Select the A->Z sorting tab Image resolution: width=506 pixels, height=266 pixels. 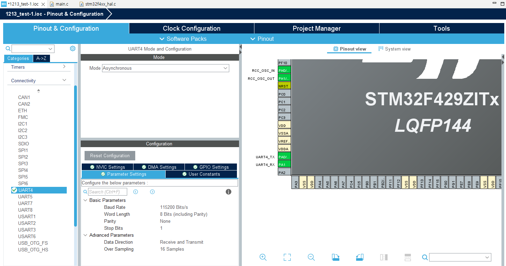42,59
